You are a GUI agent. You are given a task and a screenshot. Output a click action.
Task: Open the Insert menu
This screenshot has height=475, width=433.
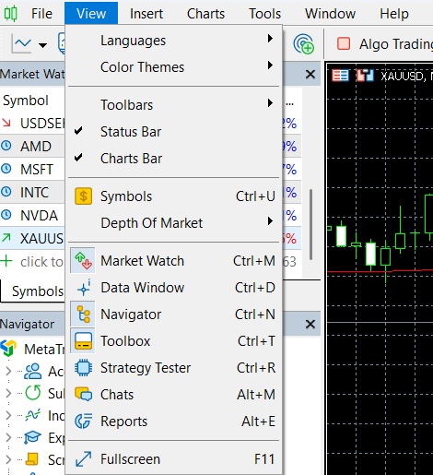click(x=146, y=14)
